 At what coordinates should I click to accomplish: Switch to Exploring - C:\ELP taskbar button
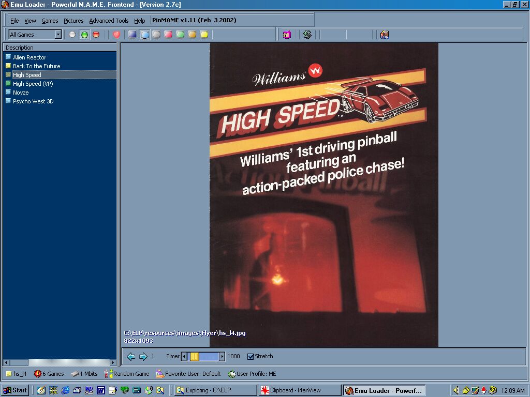tap(215, 391)
